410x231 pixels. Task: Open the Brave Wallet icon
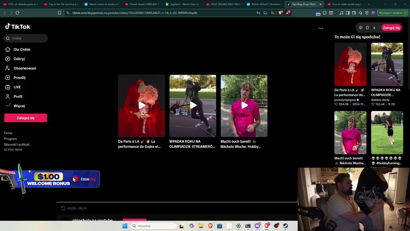[354, 13]
